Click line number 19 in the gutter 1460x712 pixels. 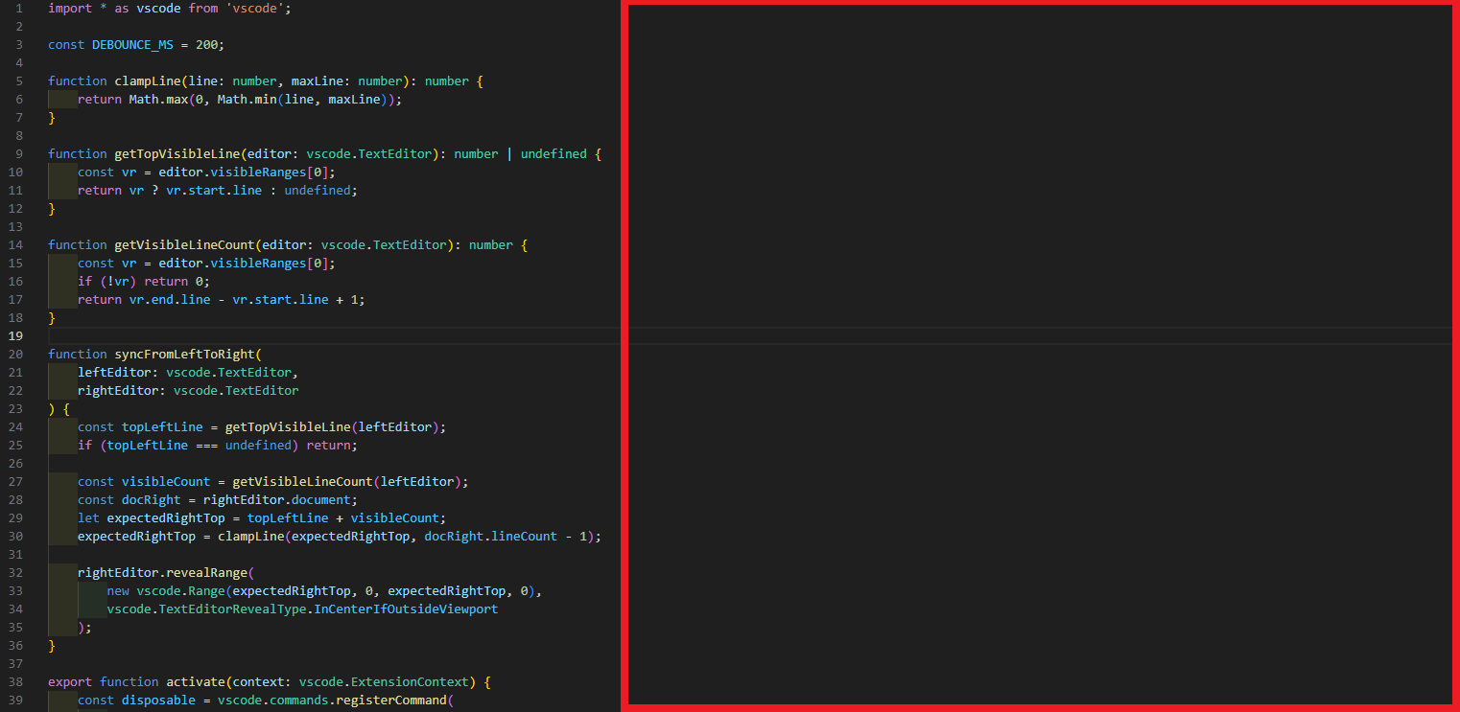click(15, 336)
